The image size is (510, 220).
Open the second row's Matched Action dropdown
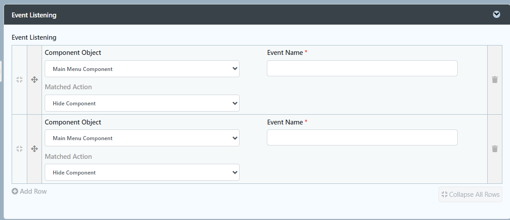pos(142,173)
